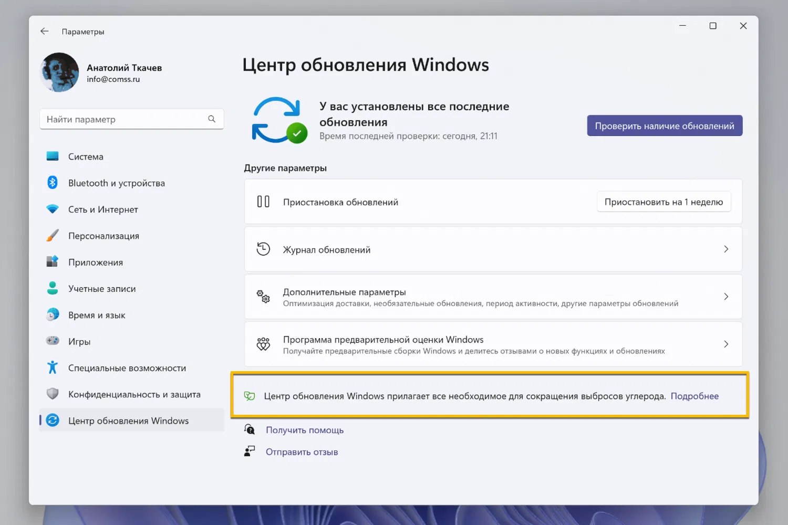Expand the Журнал обновлений chevron
This screenshot has width=788, height=525.
pos(726,249)
